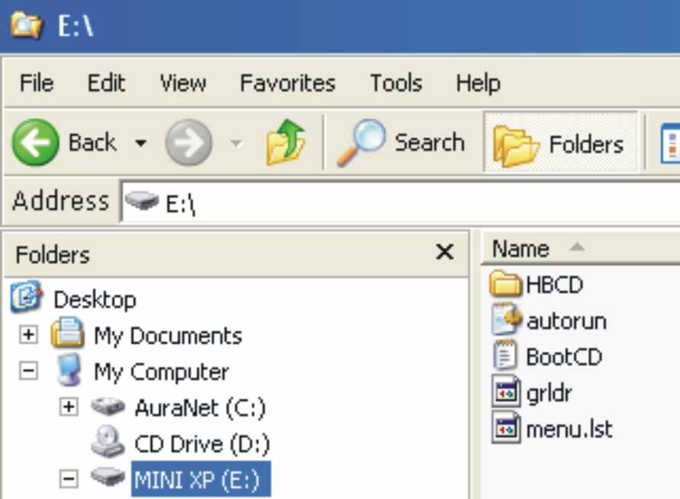Go up one folder level icon
The width and height of the screenshot is (680, 499).
point(285,142)
